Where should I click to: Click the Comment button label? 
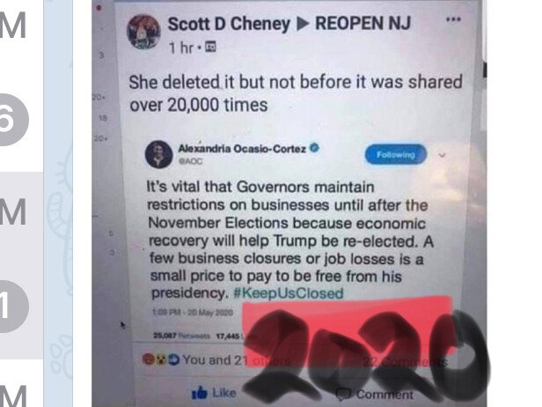[x=385, y=394]
